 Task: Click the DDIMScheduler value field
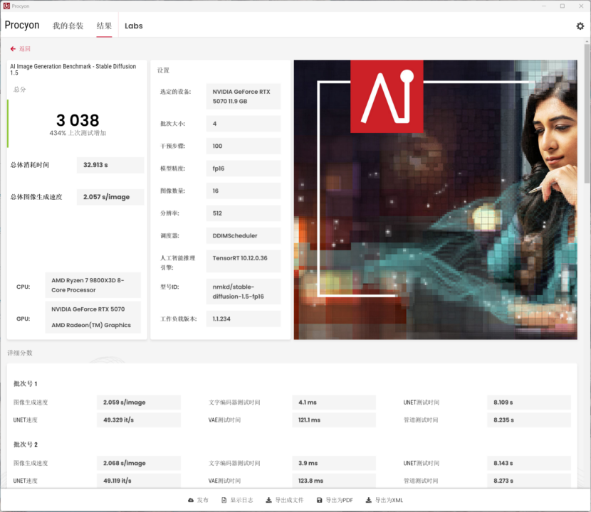click(244, 235)
